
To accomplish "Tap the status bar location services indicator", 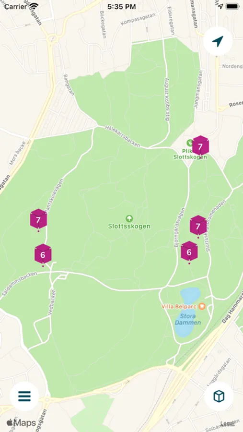I will (220, 6).
